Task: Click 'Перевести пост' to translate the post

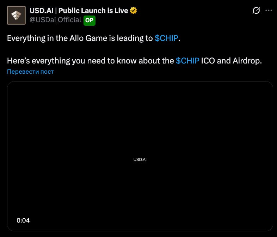Action: pyautogui.click(x=30, y=72)
